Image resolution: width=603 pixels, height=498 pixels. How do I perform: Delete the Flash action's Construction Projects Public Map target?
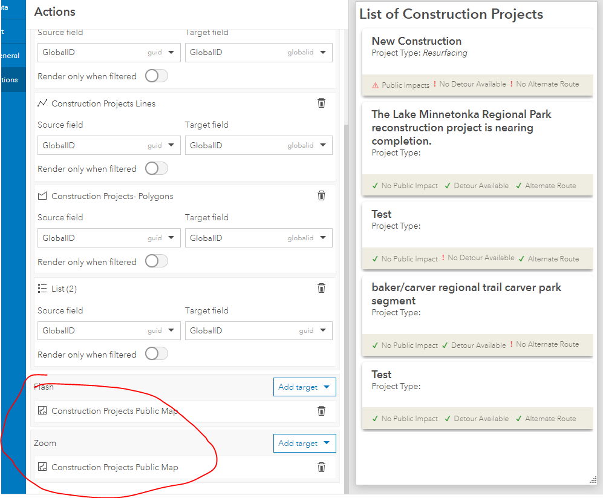(321, 411)
